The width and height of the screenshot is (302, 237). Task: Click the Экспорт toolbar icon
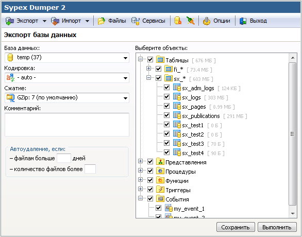9,21
